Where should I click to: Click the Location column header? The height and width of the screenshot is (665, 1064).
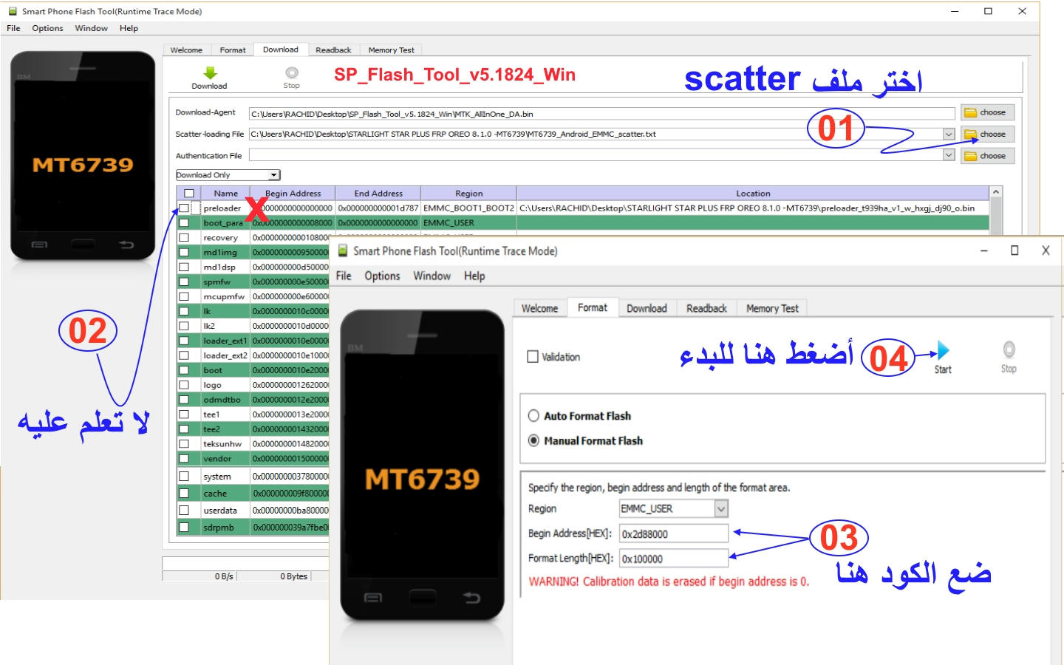click(x=753, y=194)
